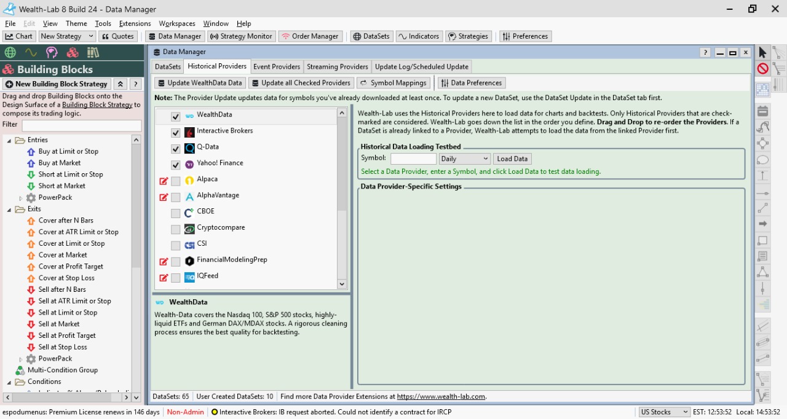Image resolution: width=787 pixels, height=419 pixels.
Task: Click the pink brain head icon
Action: (x=52, y=52)
